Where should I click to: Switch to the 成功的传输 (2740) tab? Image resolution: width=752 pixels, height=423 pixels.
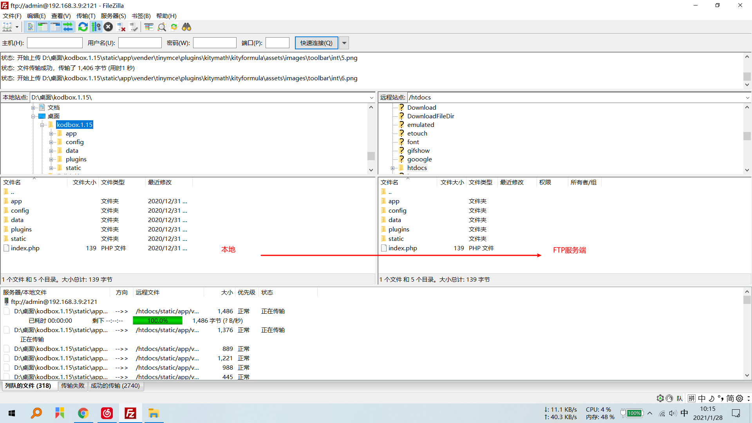[115, 386]
